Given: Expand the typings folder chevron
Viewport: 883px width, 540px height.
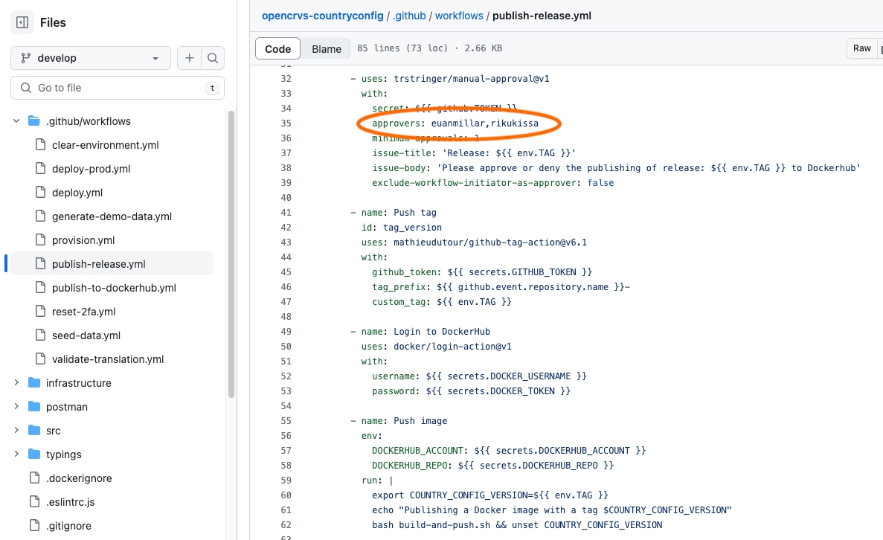Looking at the screenshot, I should click(16, 454).
